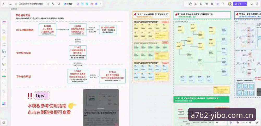The height and width of the screenshot is (126, 261).
Task: Click the pointer mode icon at bottom
Action: click(x=231, y=123)
